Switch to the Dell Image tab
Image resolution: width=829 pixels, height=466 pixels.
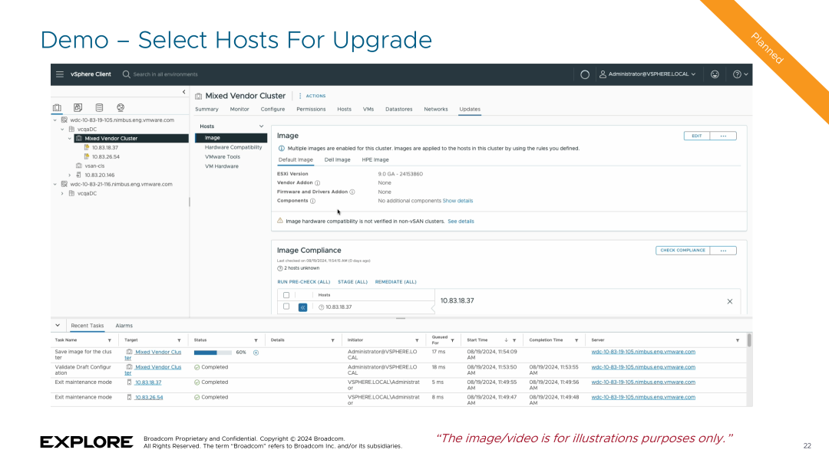coord(337,160)
